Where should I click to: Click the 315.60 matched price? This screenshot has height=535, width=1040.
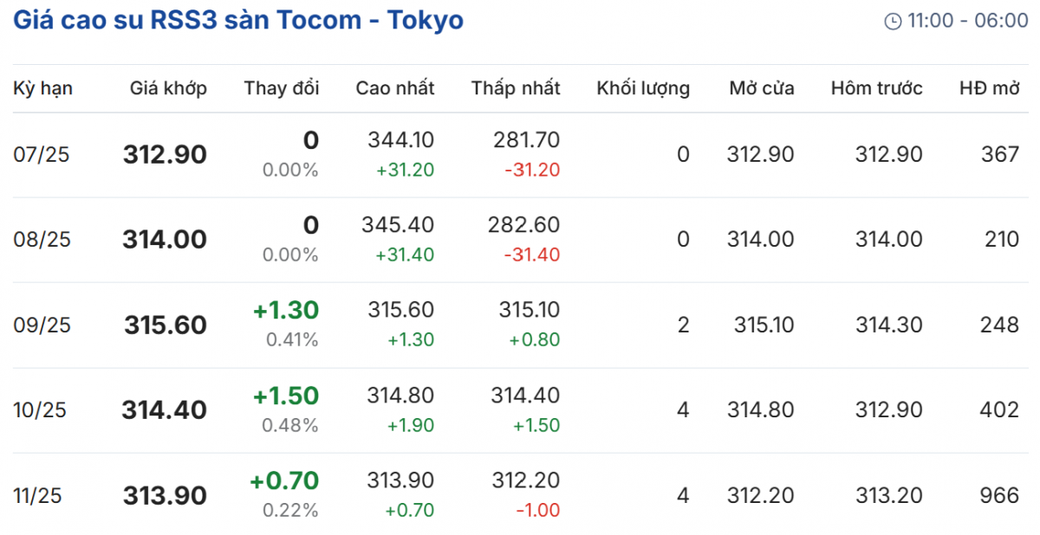coord(166,326)
